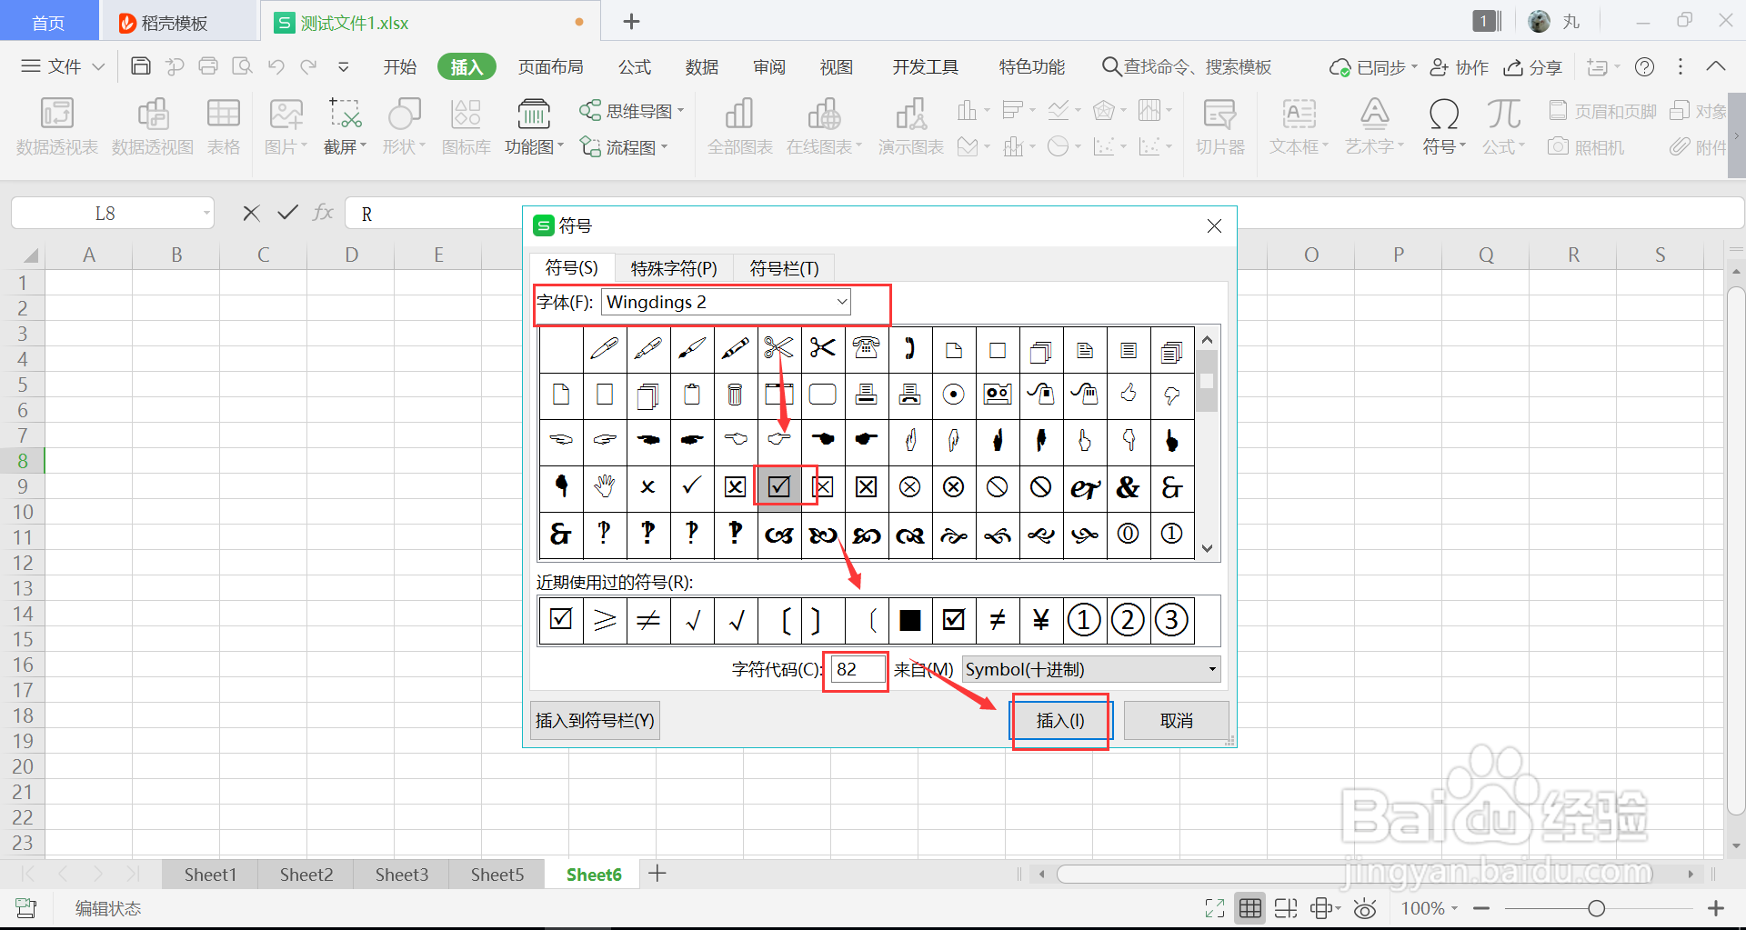
Task: Click 页眉和页脚 header and footer
Action: (1603, 111)
